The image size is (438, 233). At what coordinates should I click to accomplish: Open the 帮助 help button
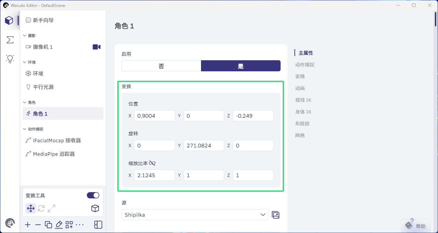tap(416, 225)
